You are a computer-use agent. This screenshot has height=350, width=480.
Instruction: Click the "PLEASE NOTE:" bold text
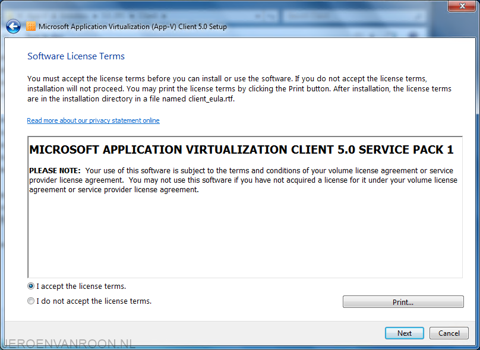pyautogui.click(x=55, y=171)
